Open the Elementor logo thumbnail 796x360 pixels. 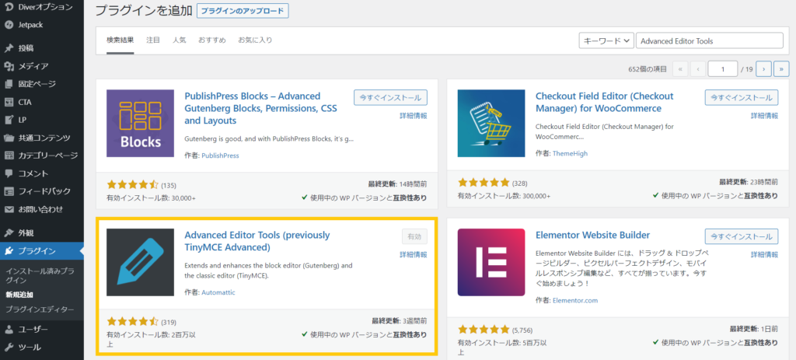(491, 262)
